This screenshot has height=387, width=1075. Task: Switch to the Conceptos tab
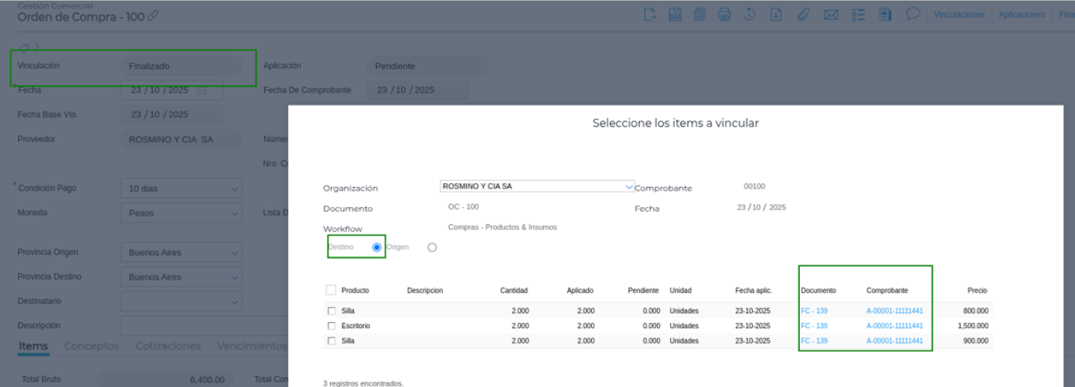(92, 346)
